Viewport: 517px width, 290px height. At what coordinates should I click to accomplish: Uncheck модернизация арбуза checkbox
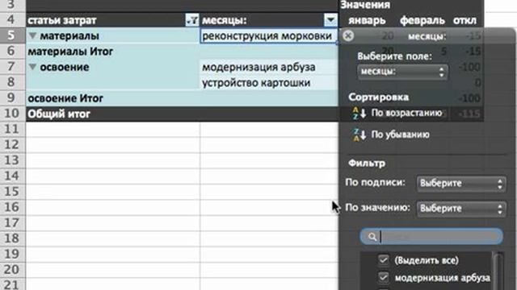pyautogui.click(x=383, y=277)
